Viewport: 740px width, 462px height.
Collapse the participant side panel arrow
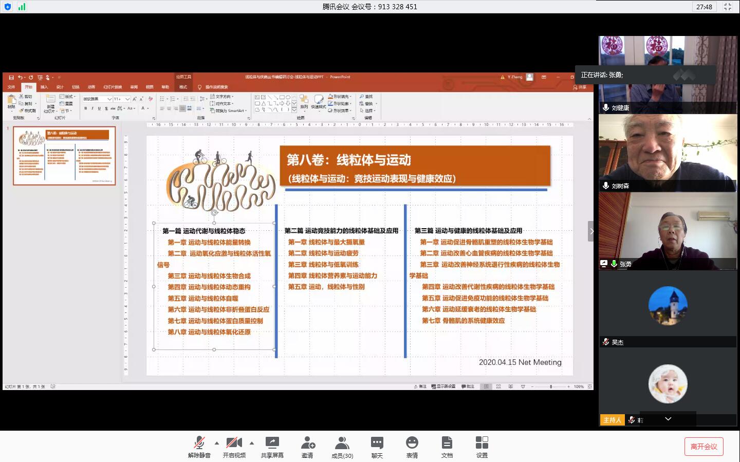(x=591, y=231)
